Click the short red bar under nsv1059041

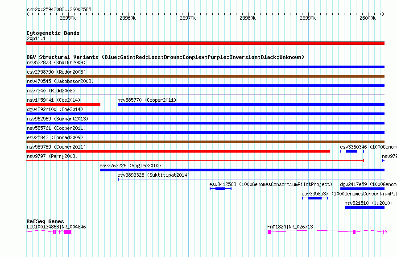tap(63, 104)
